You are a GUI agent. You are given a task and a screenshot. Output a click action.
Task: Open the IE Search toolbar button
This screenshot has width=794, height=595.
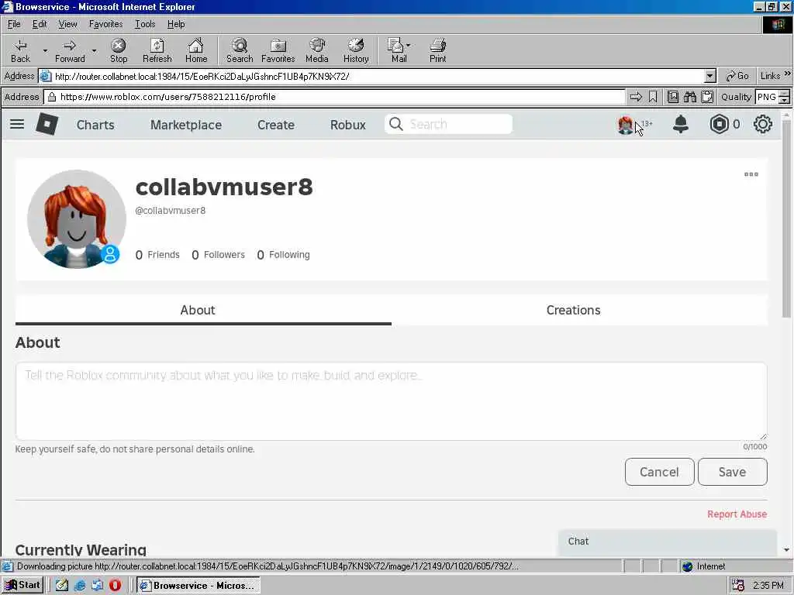pyautogui.click(x=240, y=50)
